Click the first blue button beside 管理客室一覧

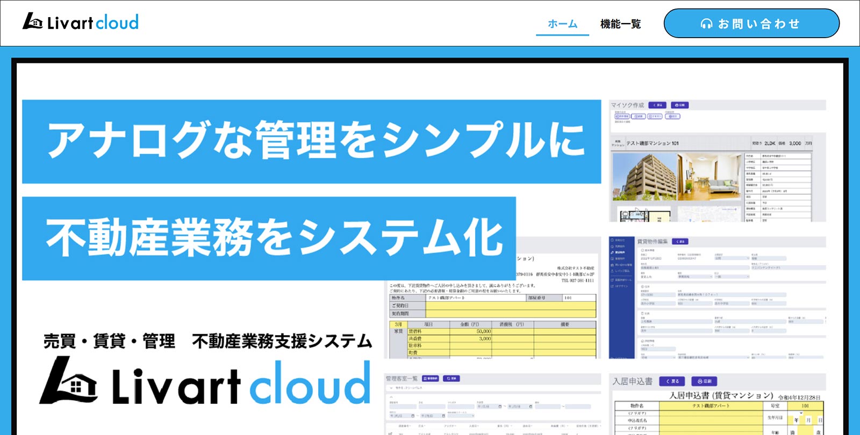[431, 379]
